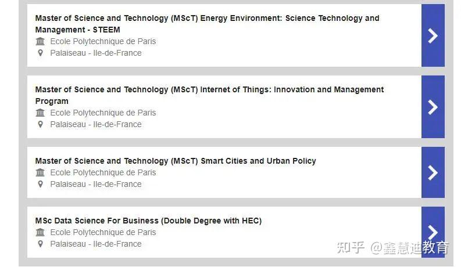Select Ecole Polytechnique de Paris under Smart Cities
Viewport: 461px width, 267px height.
pos(103,172)
